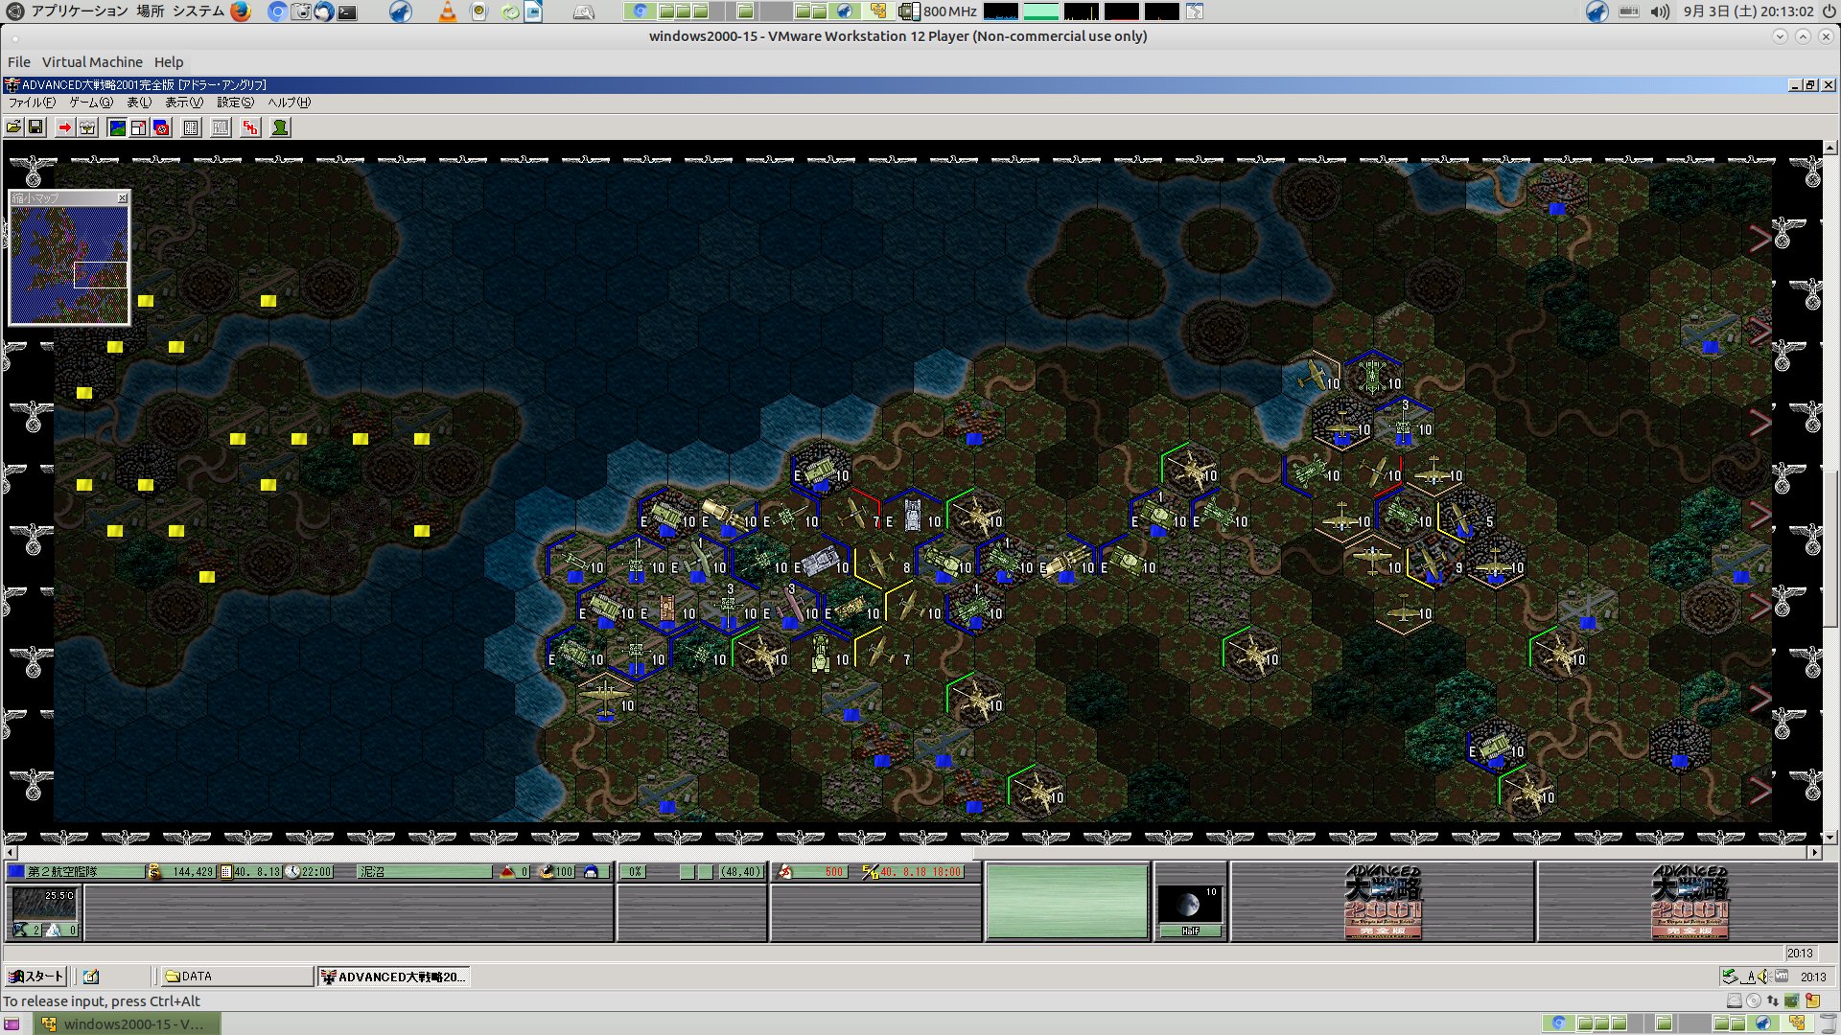Click the funds value 144,429
The image size is (1841, 1035).
[193, 872]
